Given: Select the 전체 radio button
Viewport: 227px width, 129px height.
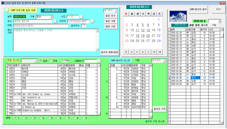Looking at the screenshot, I should pyautogui.click(x=51, y=61).
